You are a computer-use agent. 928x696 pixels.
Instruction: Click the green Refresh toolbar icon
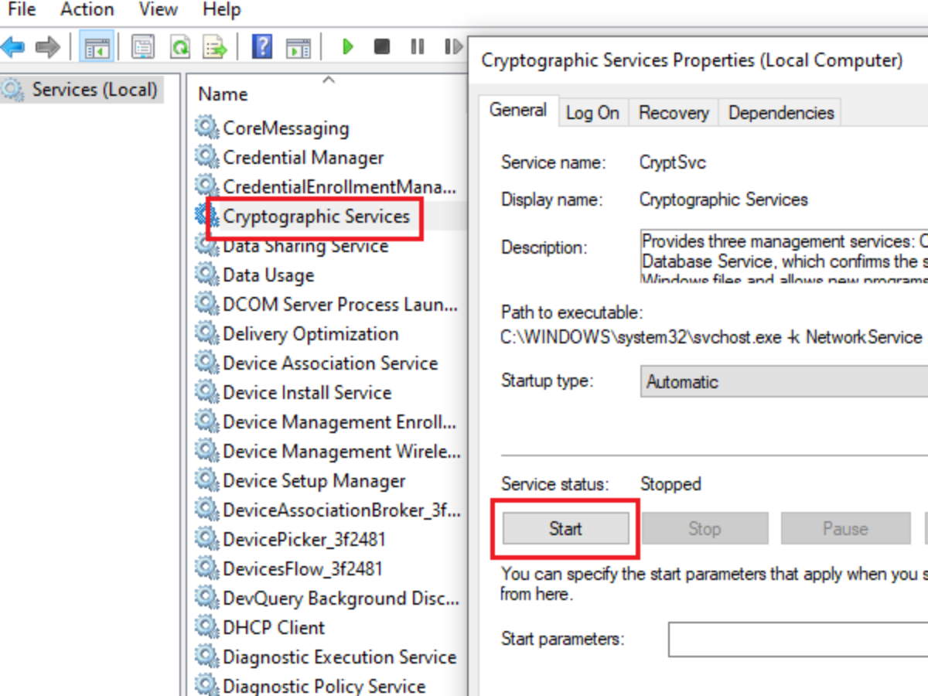tap(179, 47)
